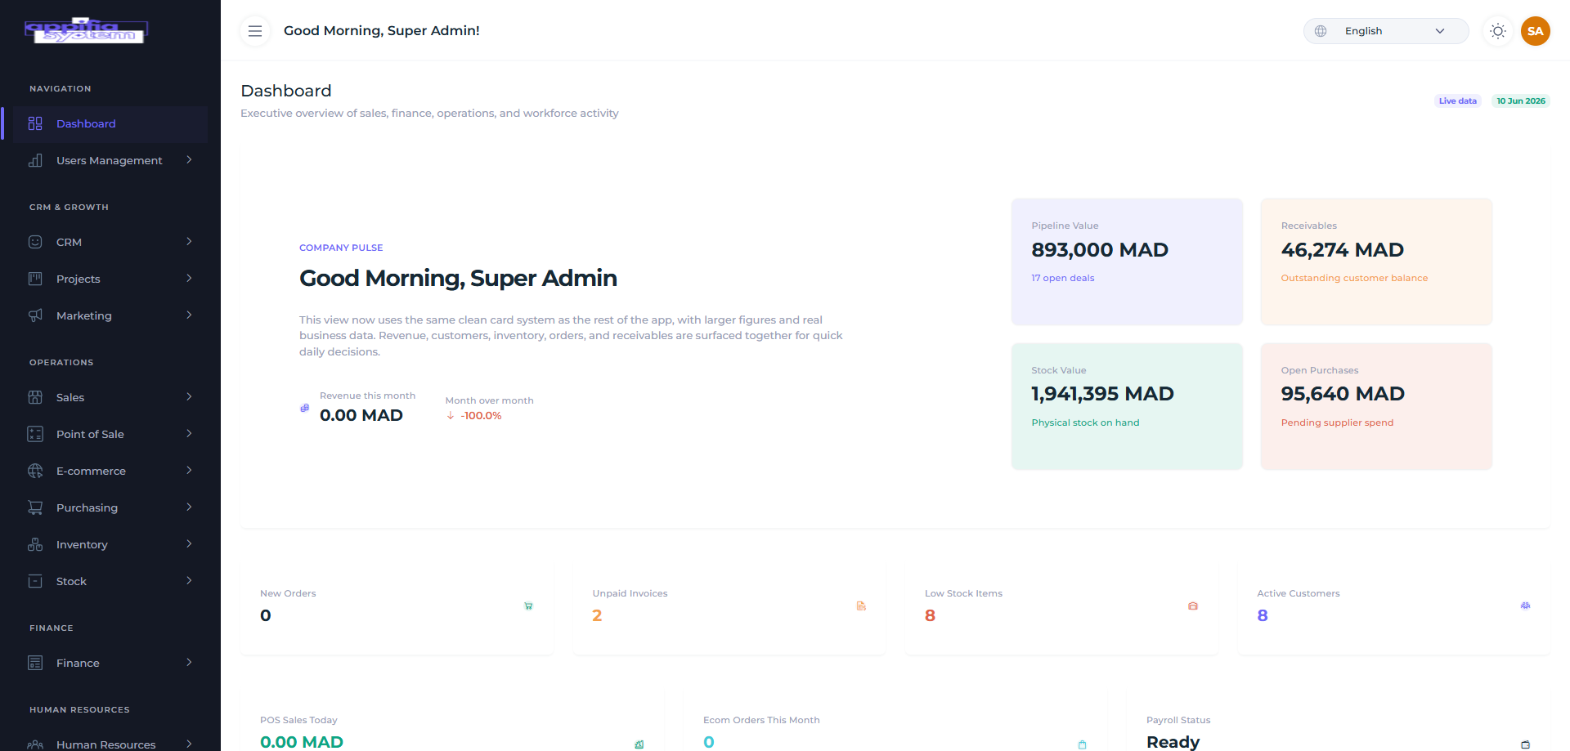Expand the Users Management chevron
Viewport: 1570px width, 751px height.
coord(189,160)
